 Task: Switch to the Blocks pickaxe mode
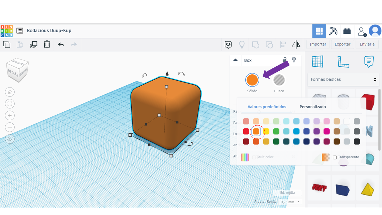(x=333, y=31)
